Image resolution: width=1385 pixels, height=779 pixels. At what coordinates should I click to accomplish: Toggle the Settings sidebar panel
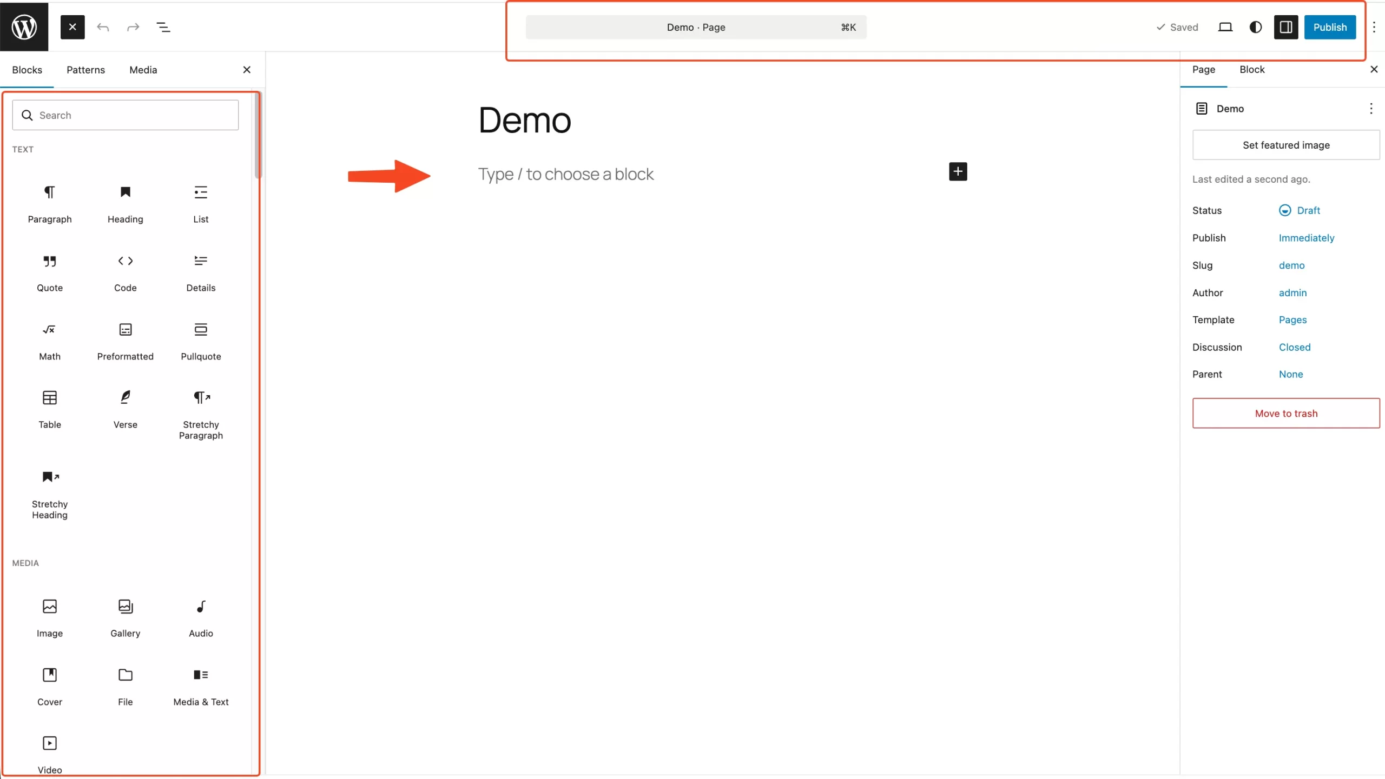1286,27
